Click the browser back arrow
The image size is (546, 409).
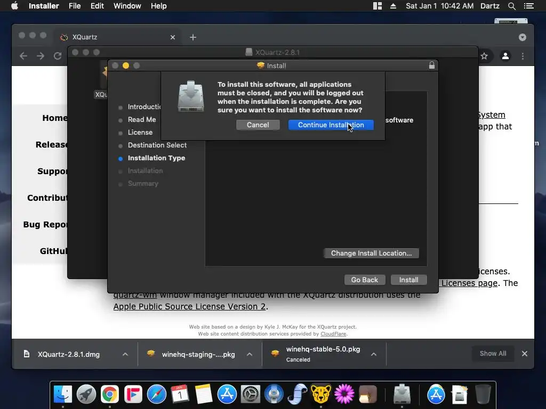(23, 56)
